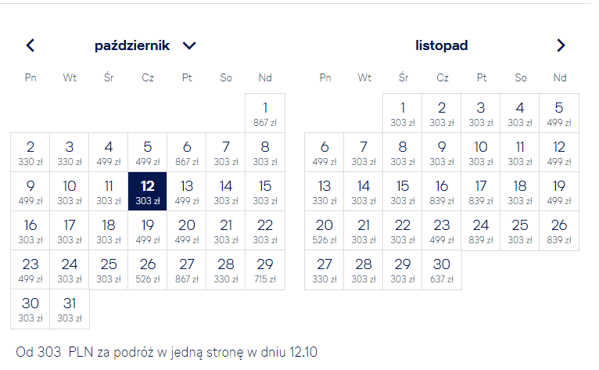Select October 29 priced 715 zł

(x=265, y=269)
